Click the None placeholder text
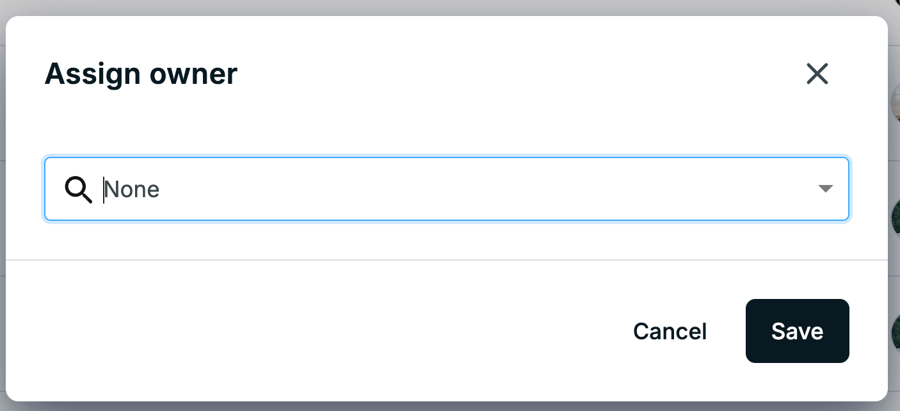Viewport: 900px width, 411px height. (132, 189)
